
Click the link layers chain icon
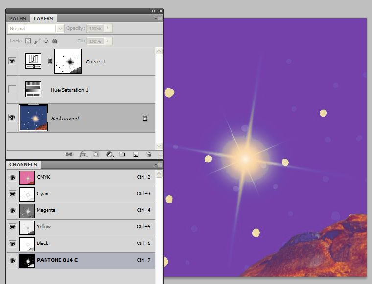[69, 154]
